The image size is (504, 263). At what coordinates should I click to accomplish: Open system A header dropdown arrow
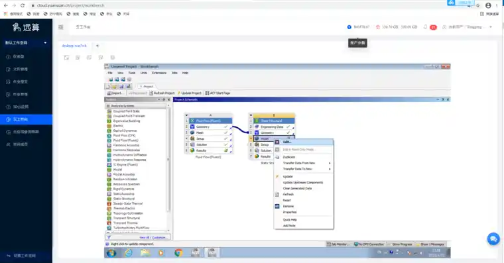coord(186,115)
